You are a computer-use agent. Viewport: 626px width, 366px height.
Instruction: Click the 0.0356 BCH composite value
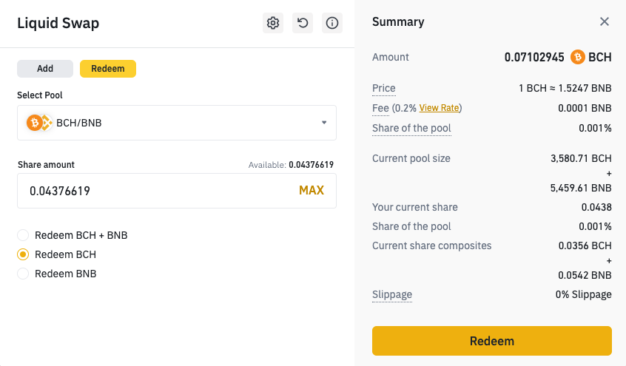(585, 245)
